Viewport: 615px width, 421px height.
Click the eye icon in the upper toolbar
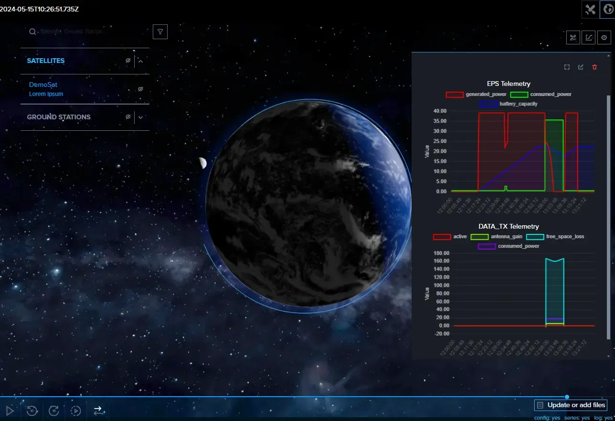tap(604, 37)
